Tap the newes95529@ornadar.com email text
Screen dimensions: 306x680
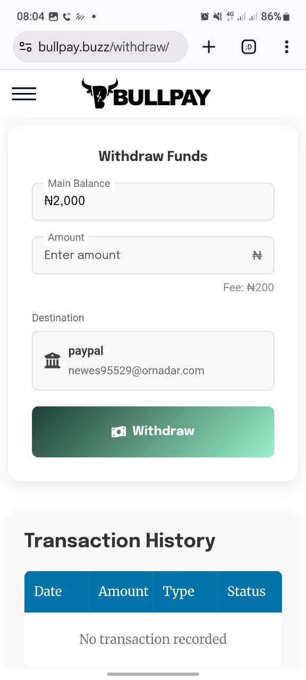(x=137, y=371)
